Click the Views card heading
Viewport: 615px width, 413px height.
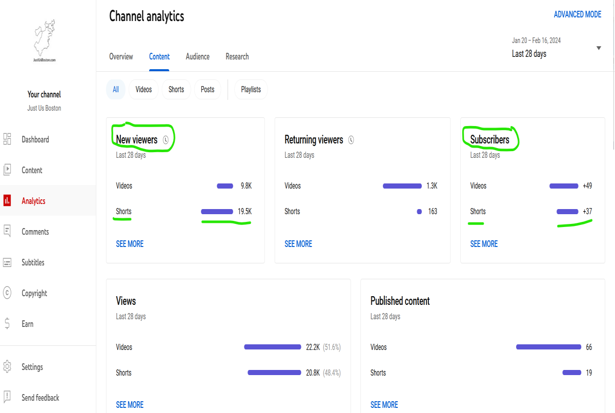(126, 301)
